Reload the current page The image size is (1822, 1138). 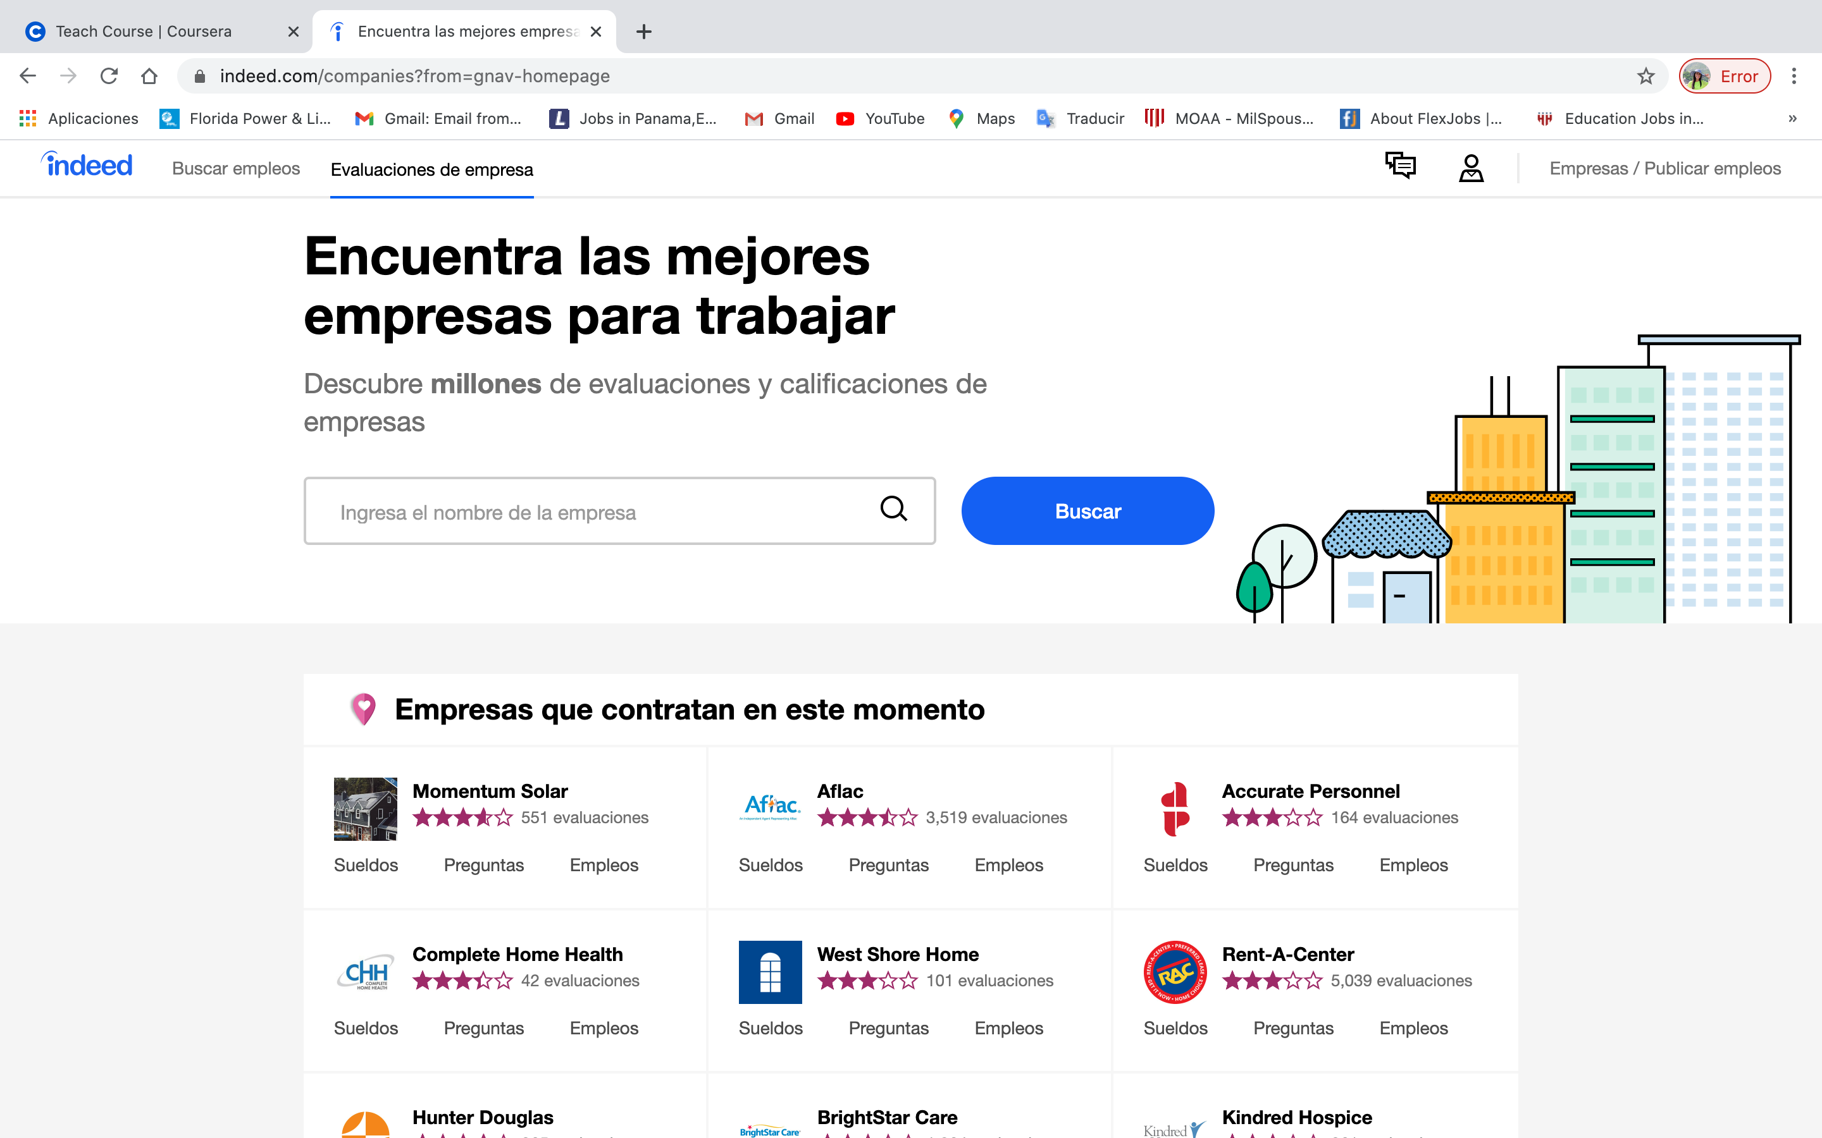pos(109,76)
